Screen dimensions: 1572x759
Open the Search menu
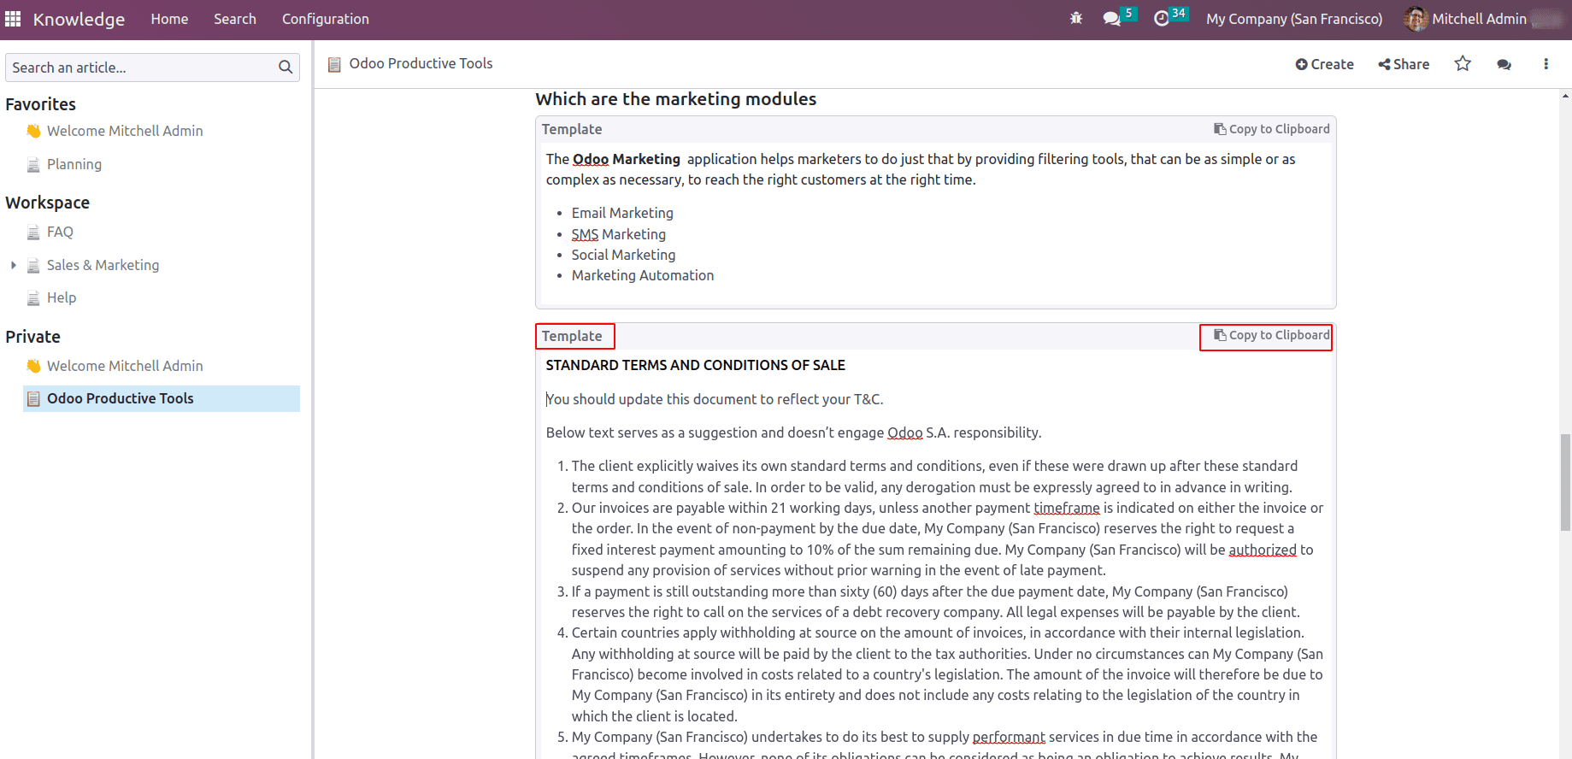pos(235,19)
